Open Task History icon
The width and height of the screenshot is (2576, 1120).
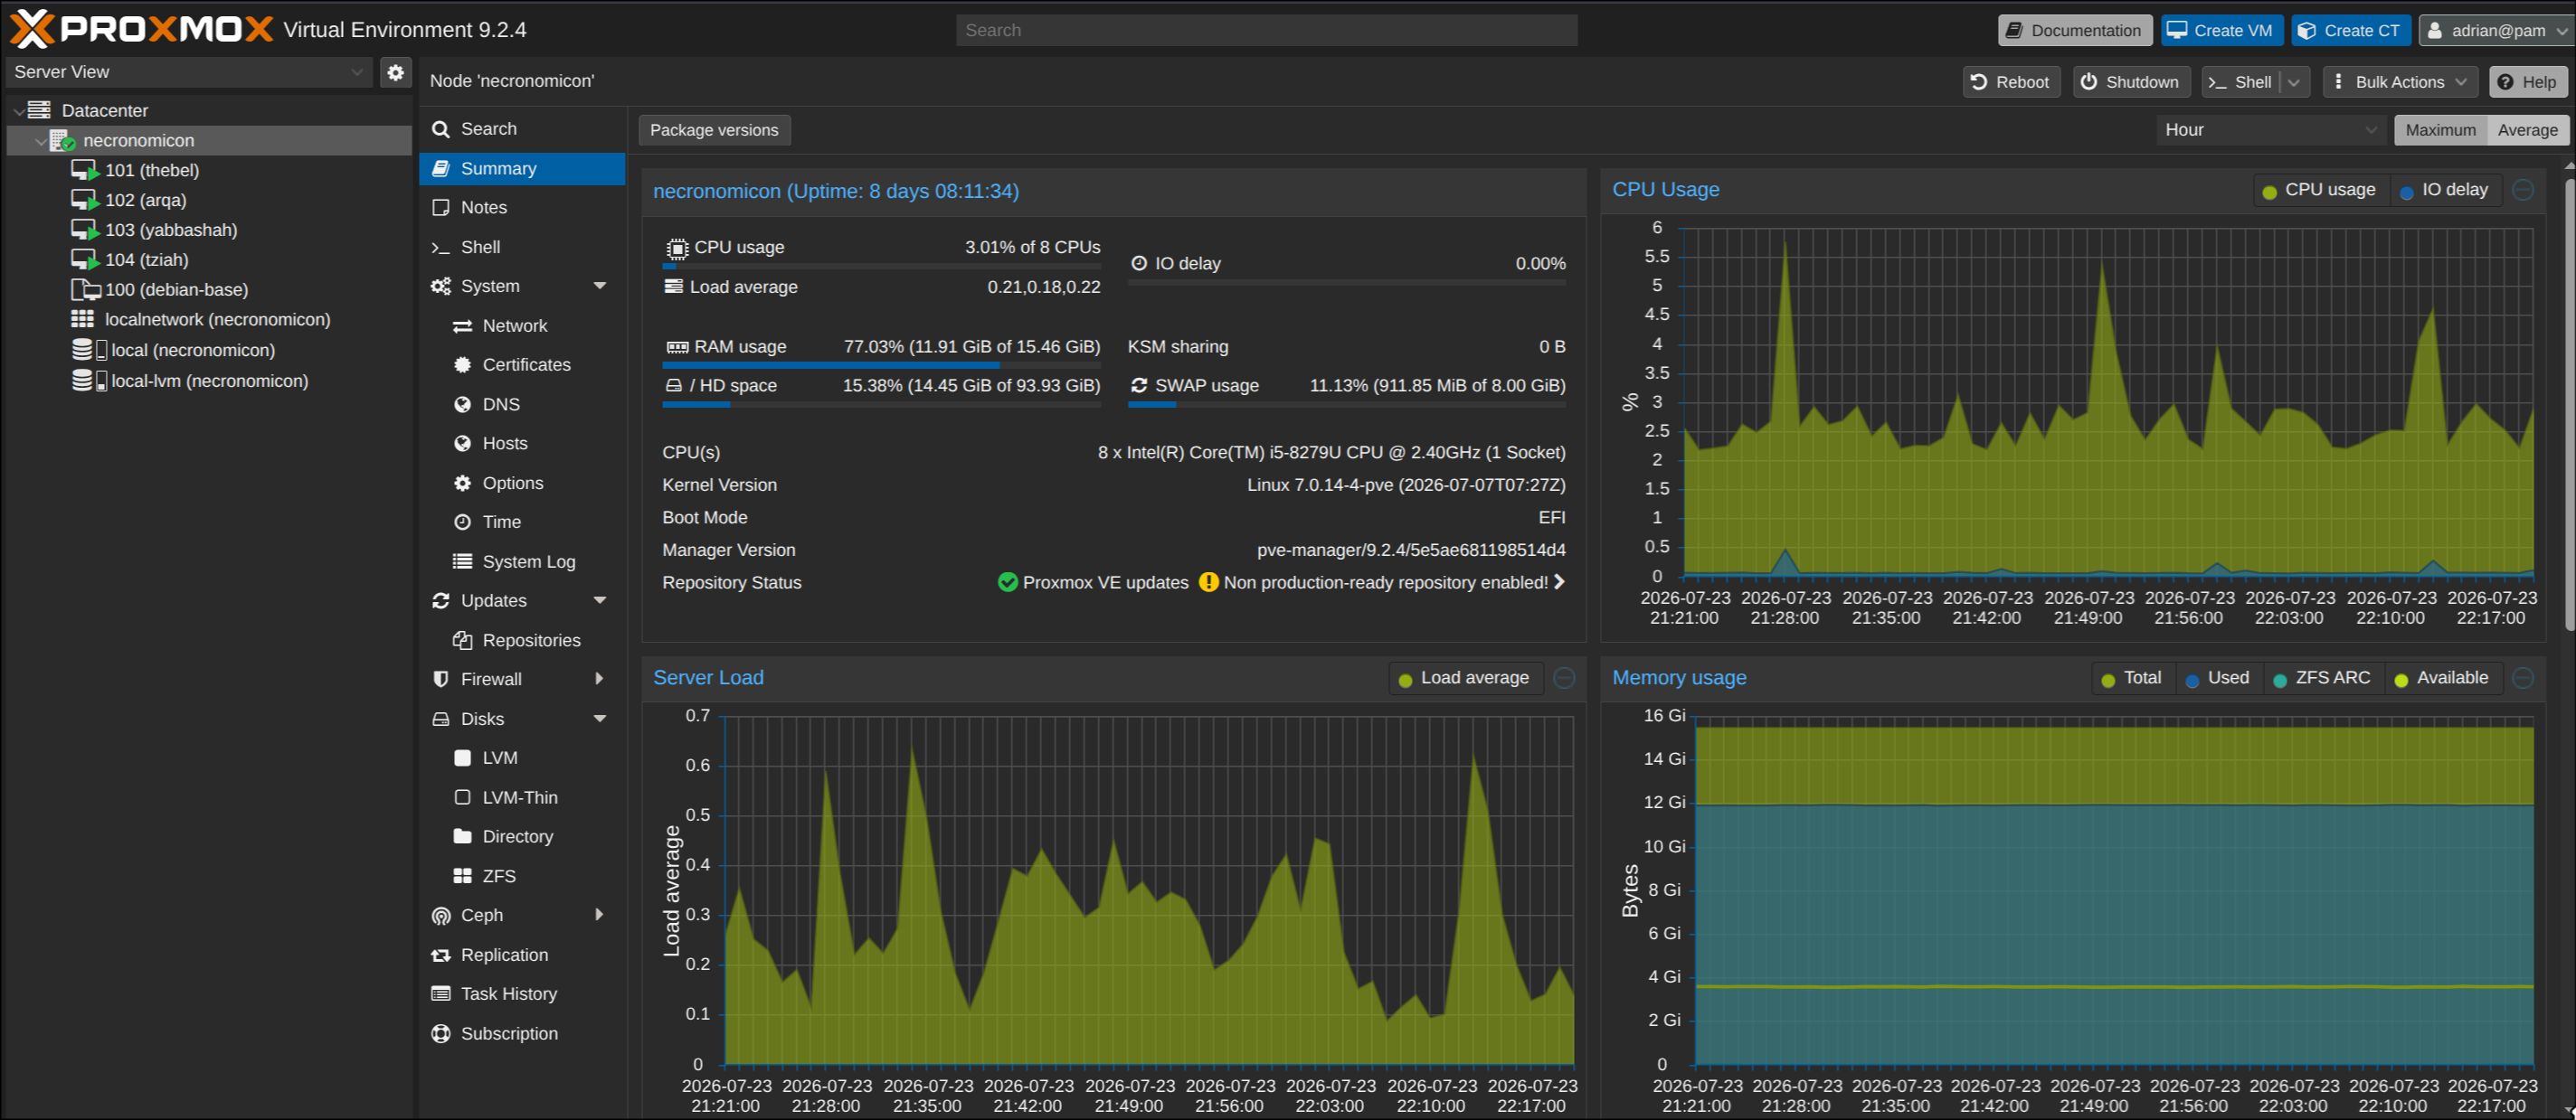coord(441,994)
